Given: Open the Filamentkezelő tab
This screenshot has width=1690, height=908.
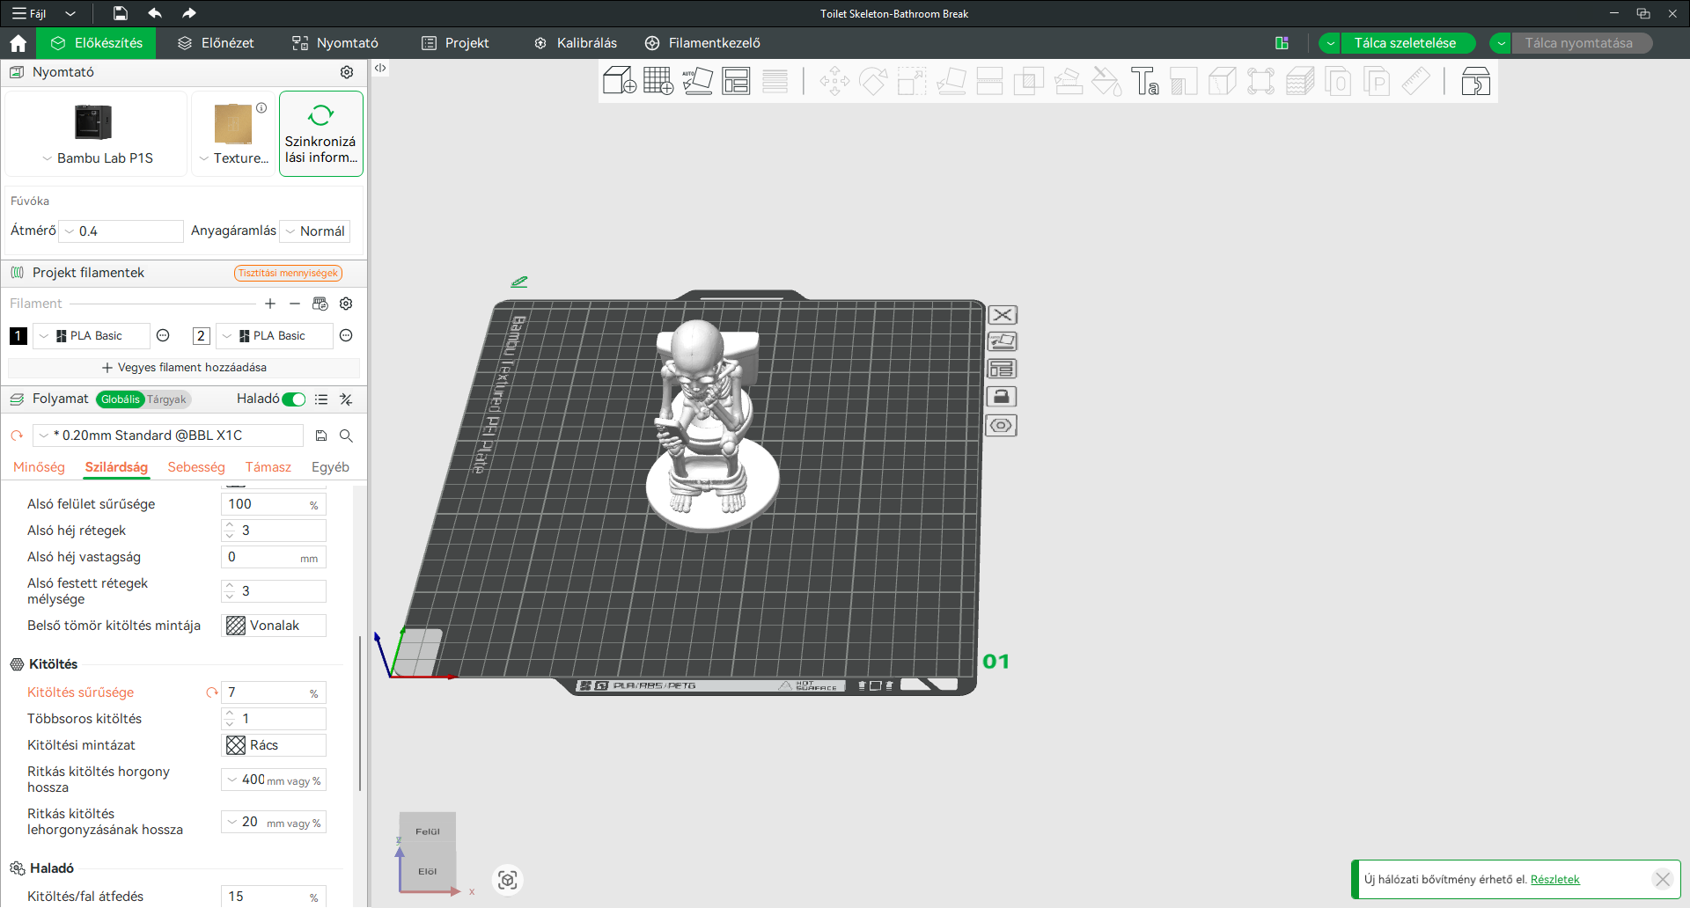Looking at the screenshot, I should 702,43.
